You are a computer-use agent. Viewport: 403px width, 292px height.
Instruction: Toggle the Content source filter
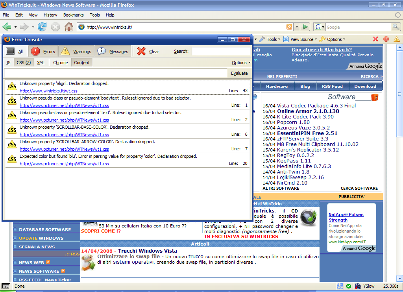point(82,63)
